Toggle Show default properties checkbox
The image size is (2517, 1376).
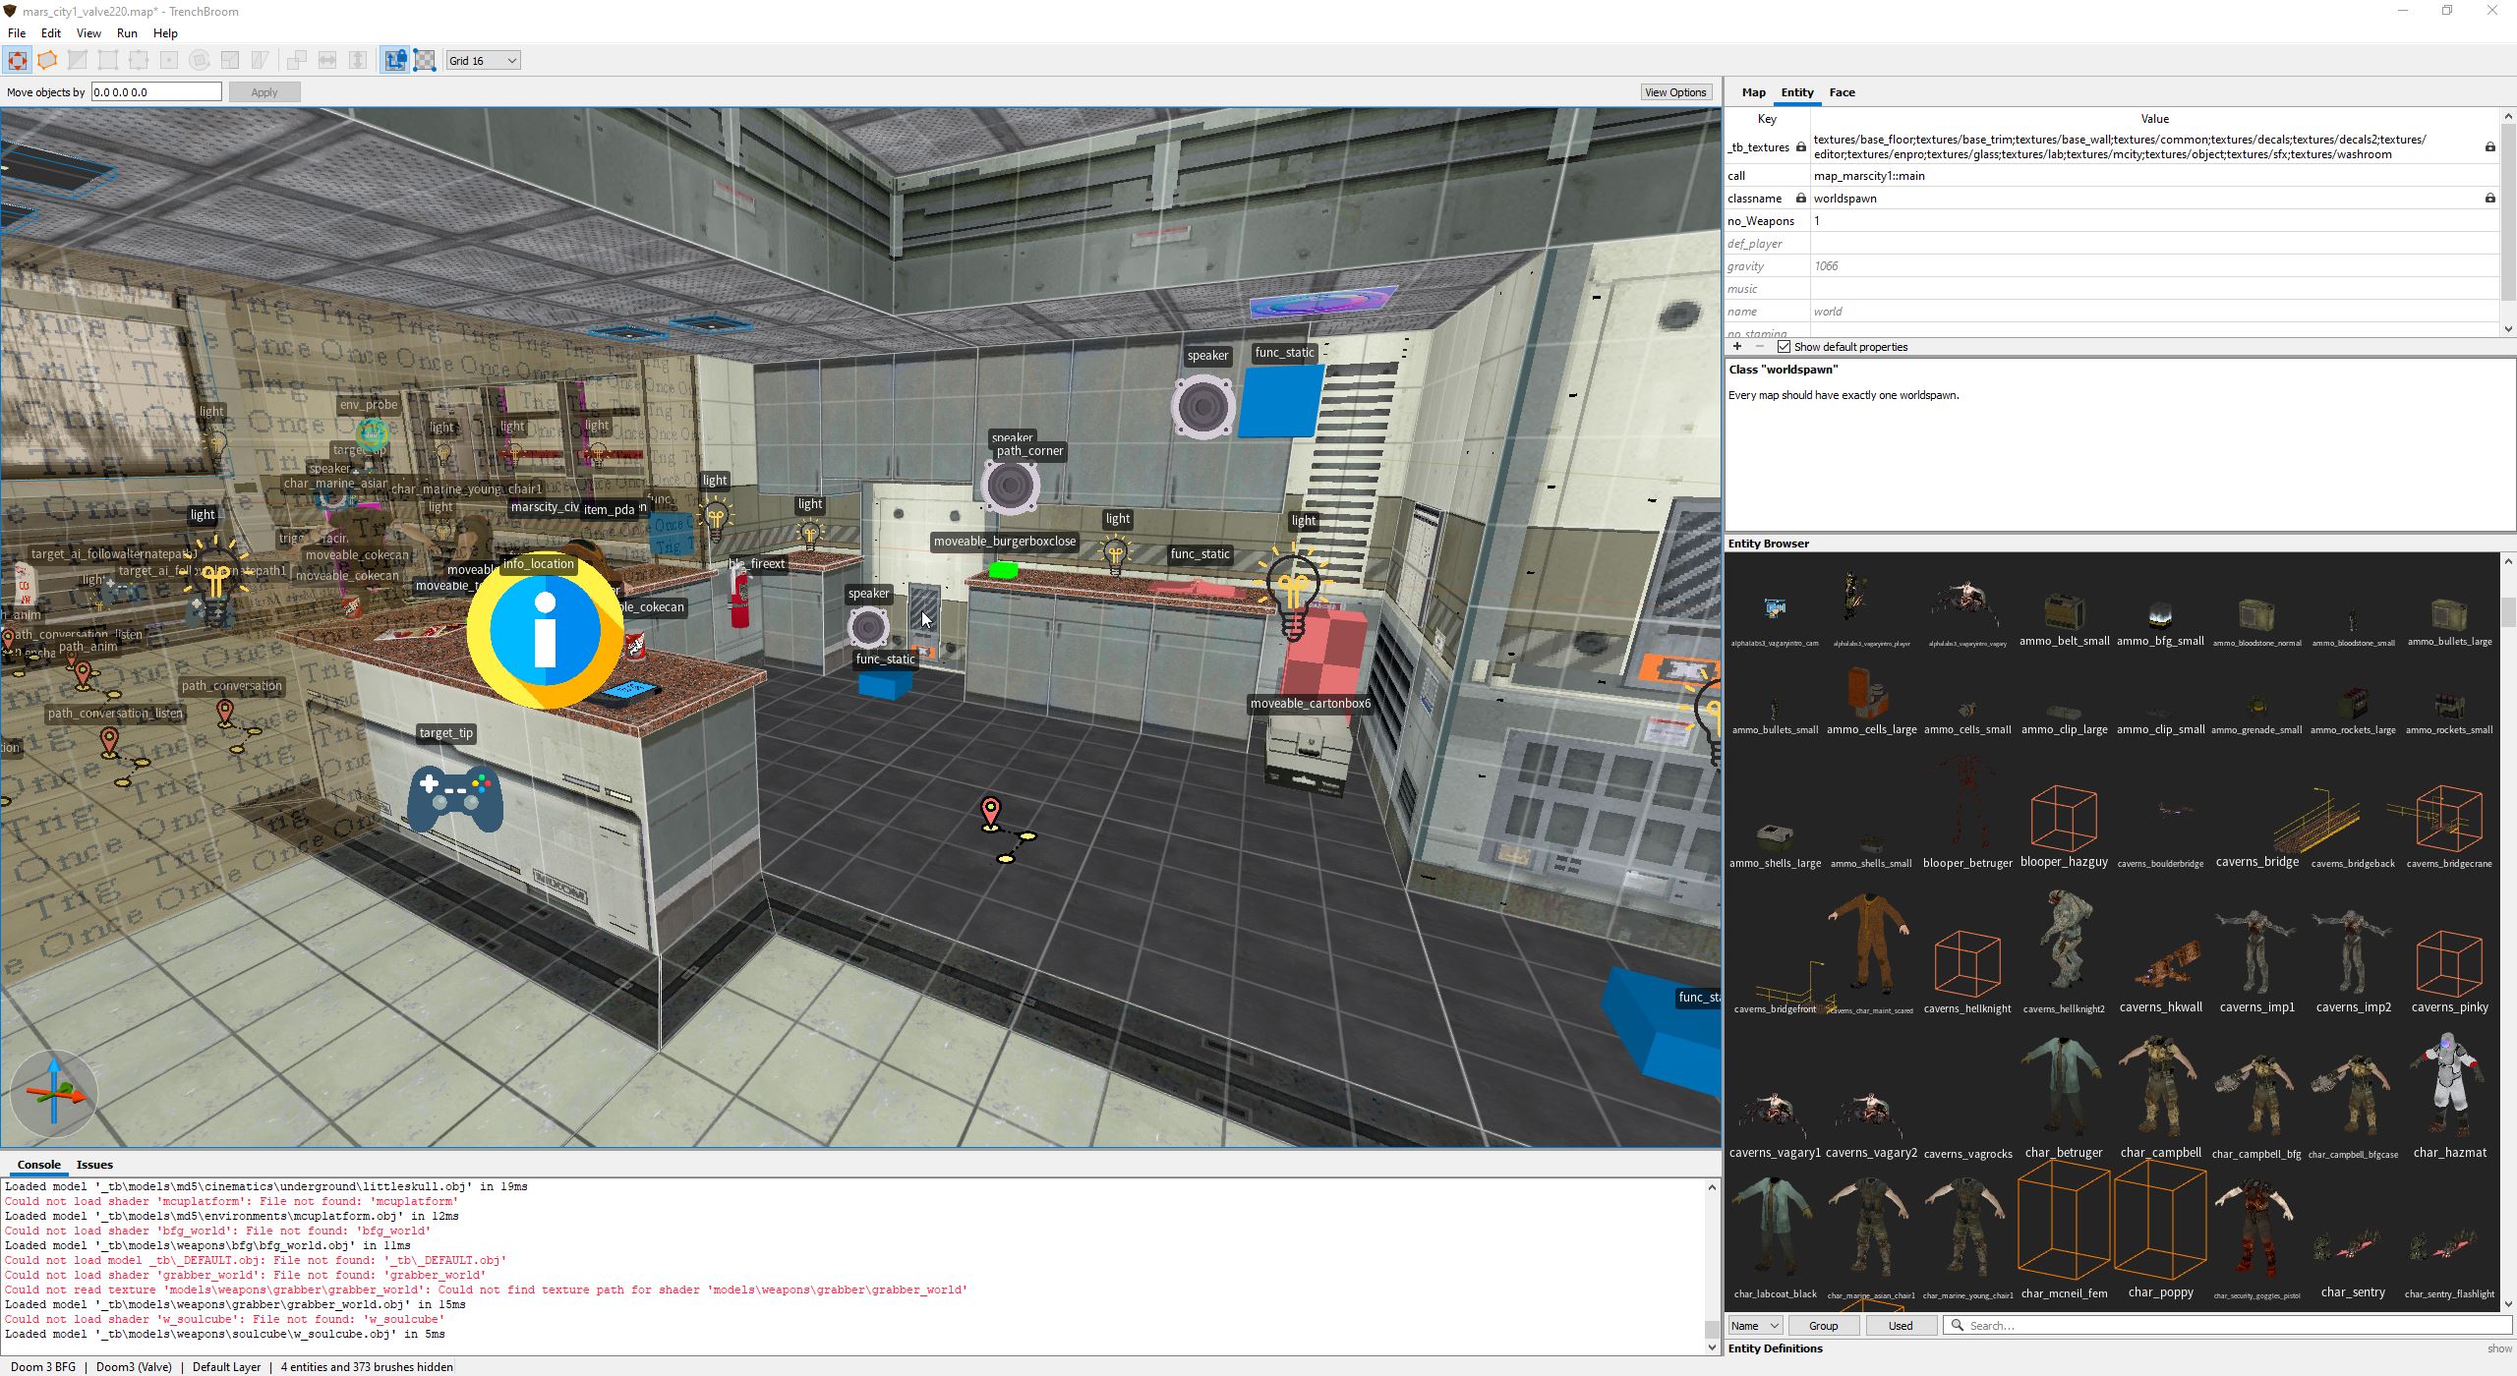pyautogui.click(x=1784, y=347)
